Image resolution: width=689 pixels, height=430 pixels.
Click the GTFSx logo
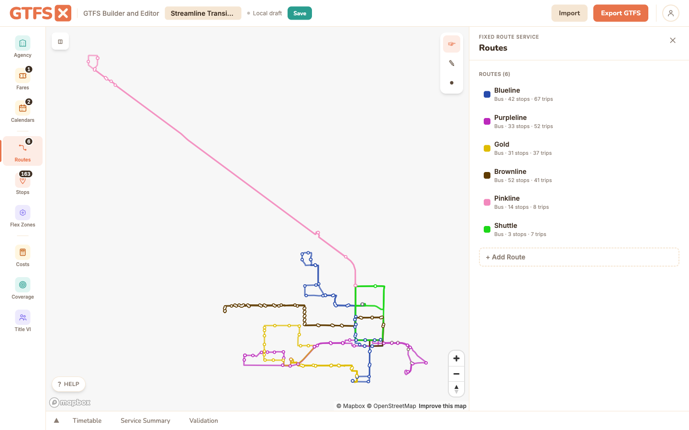click(x=41, y=13)
